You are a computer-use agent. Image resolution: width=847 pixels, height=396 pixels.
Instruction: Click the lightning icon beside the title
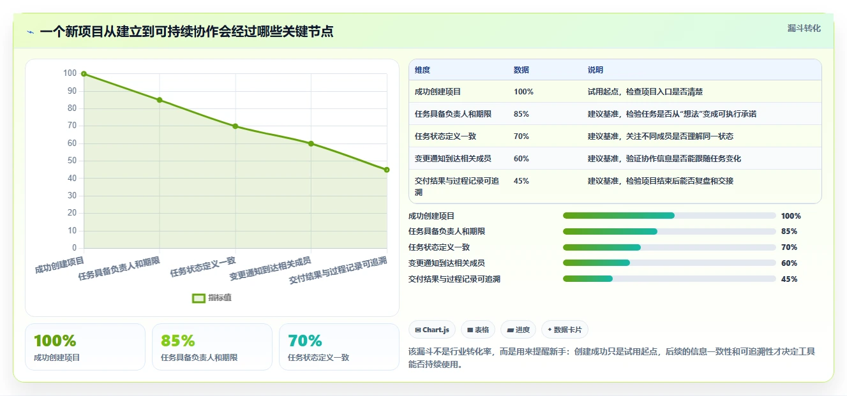click(30, 32)
